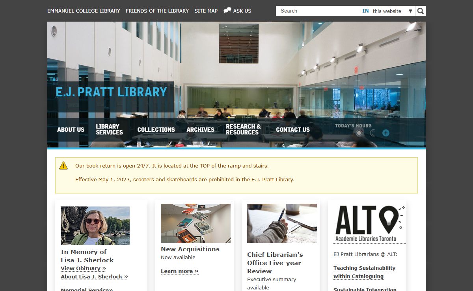
Task: Click the 'Executive summary available' text
Action: point(272,283)
